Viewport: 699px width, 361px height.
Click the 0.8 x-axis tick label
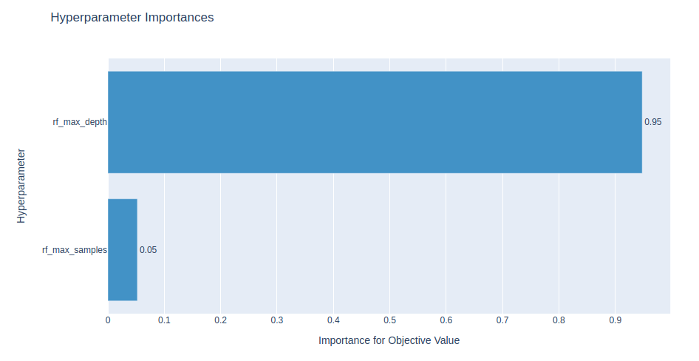pos(559,320)
